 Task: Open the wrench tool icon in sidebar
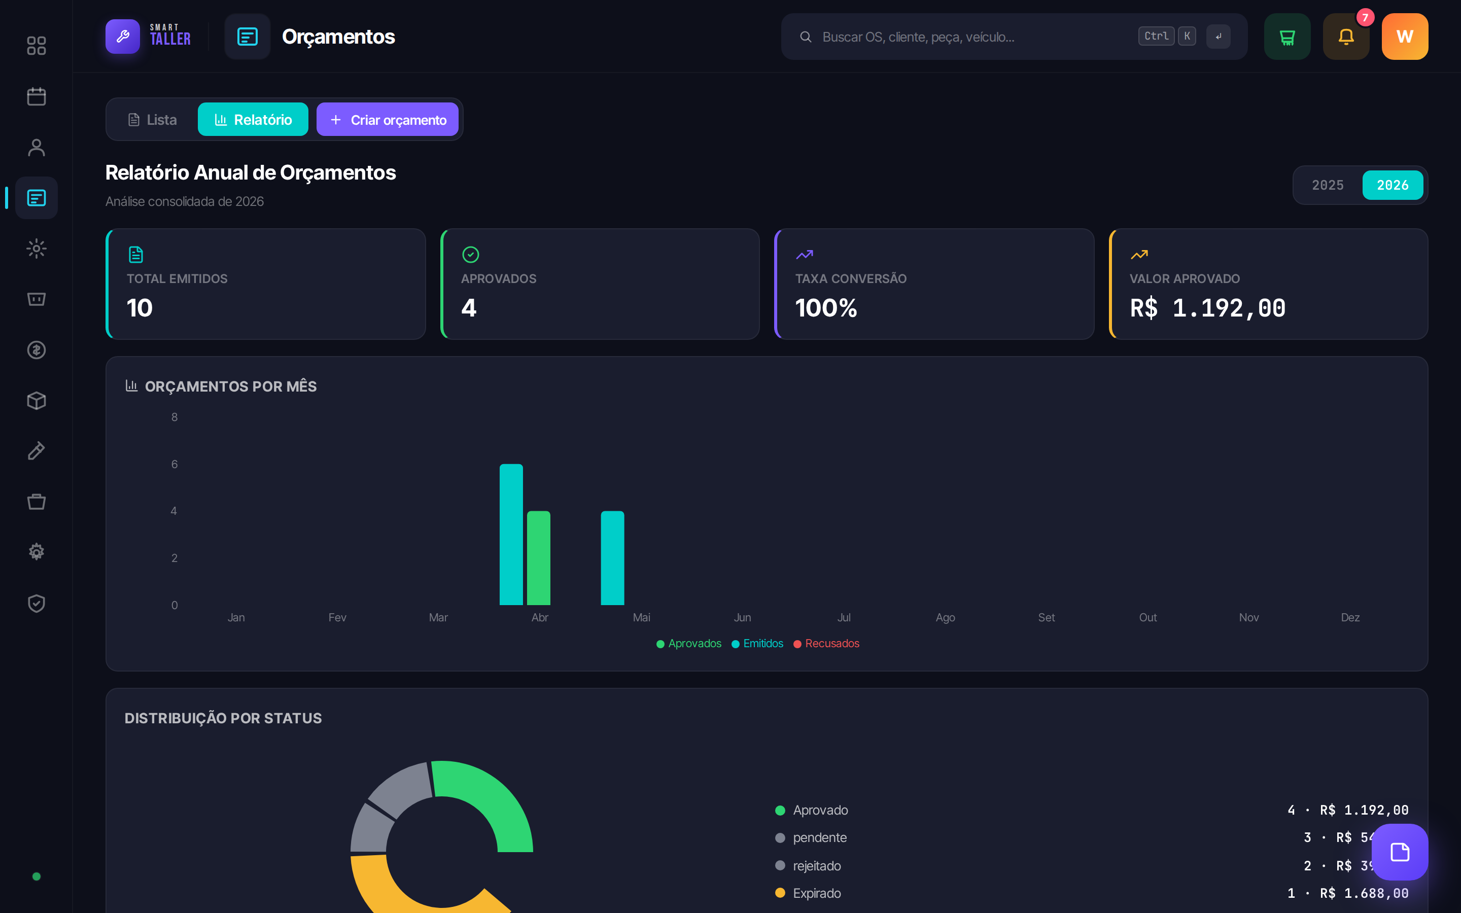point(36,451)
